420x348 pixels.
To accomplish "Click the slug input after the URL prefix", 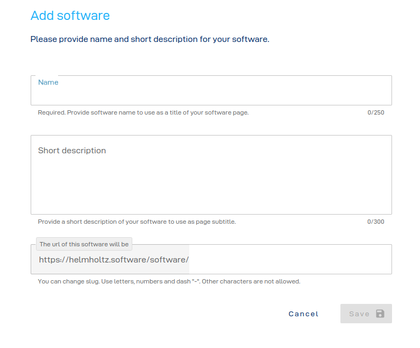I will coord(289,260).
